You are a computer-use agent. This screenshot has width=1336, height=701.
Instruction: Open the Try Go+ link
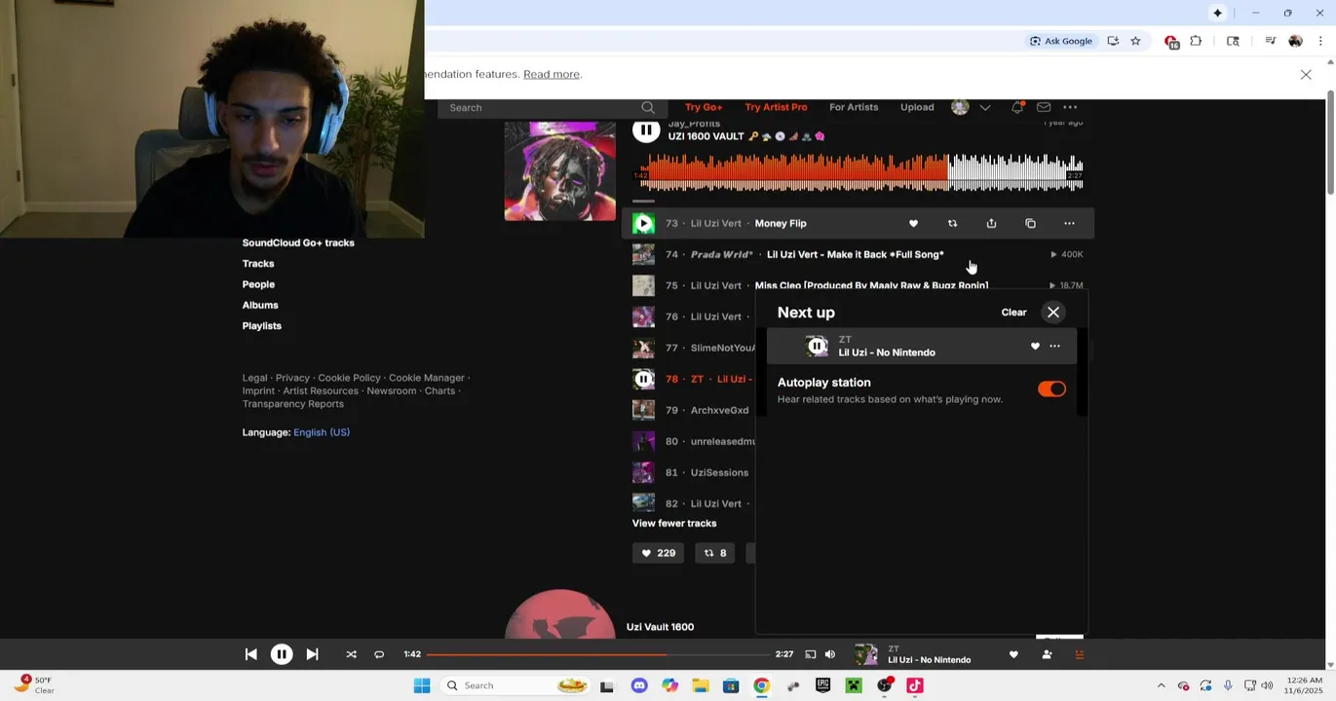pos(704,107)
